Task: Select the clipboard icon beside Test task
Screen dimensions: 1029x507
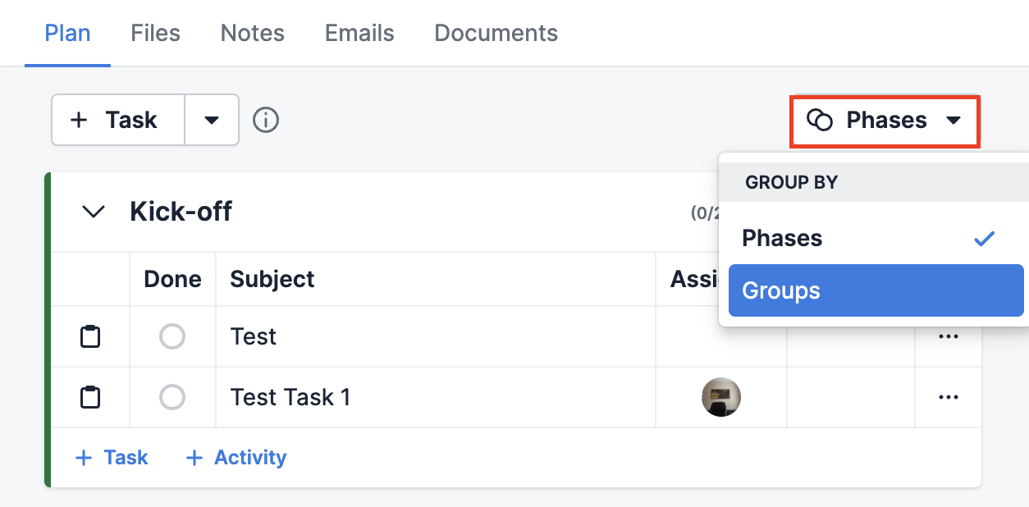Action: tap(90, 336)
